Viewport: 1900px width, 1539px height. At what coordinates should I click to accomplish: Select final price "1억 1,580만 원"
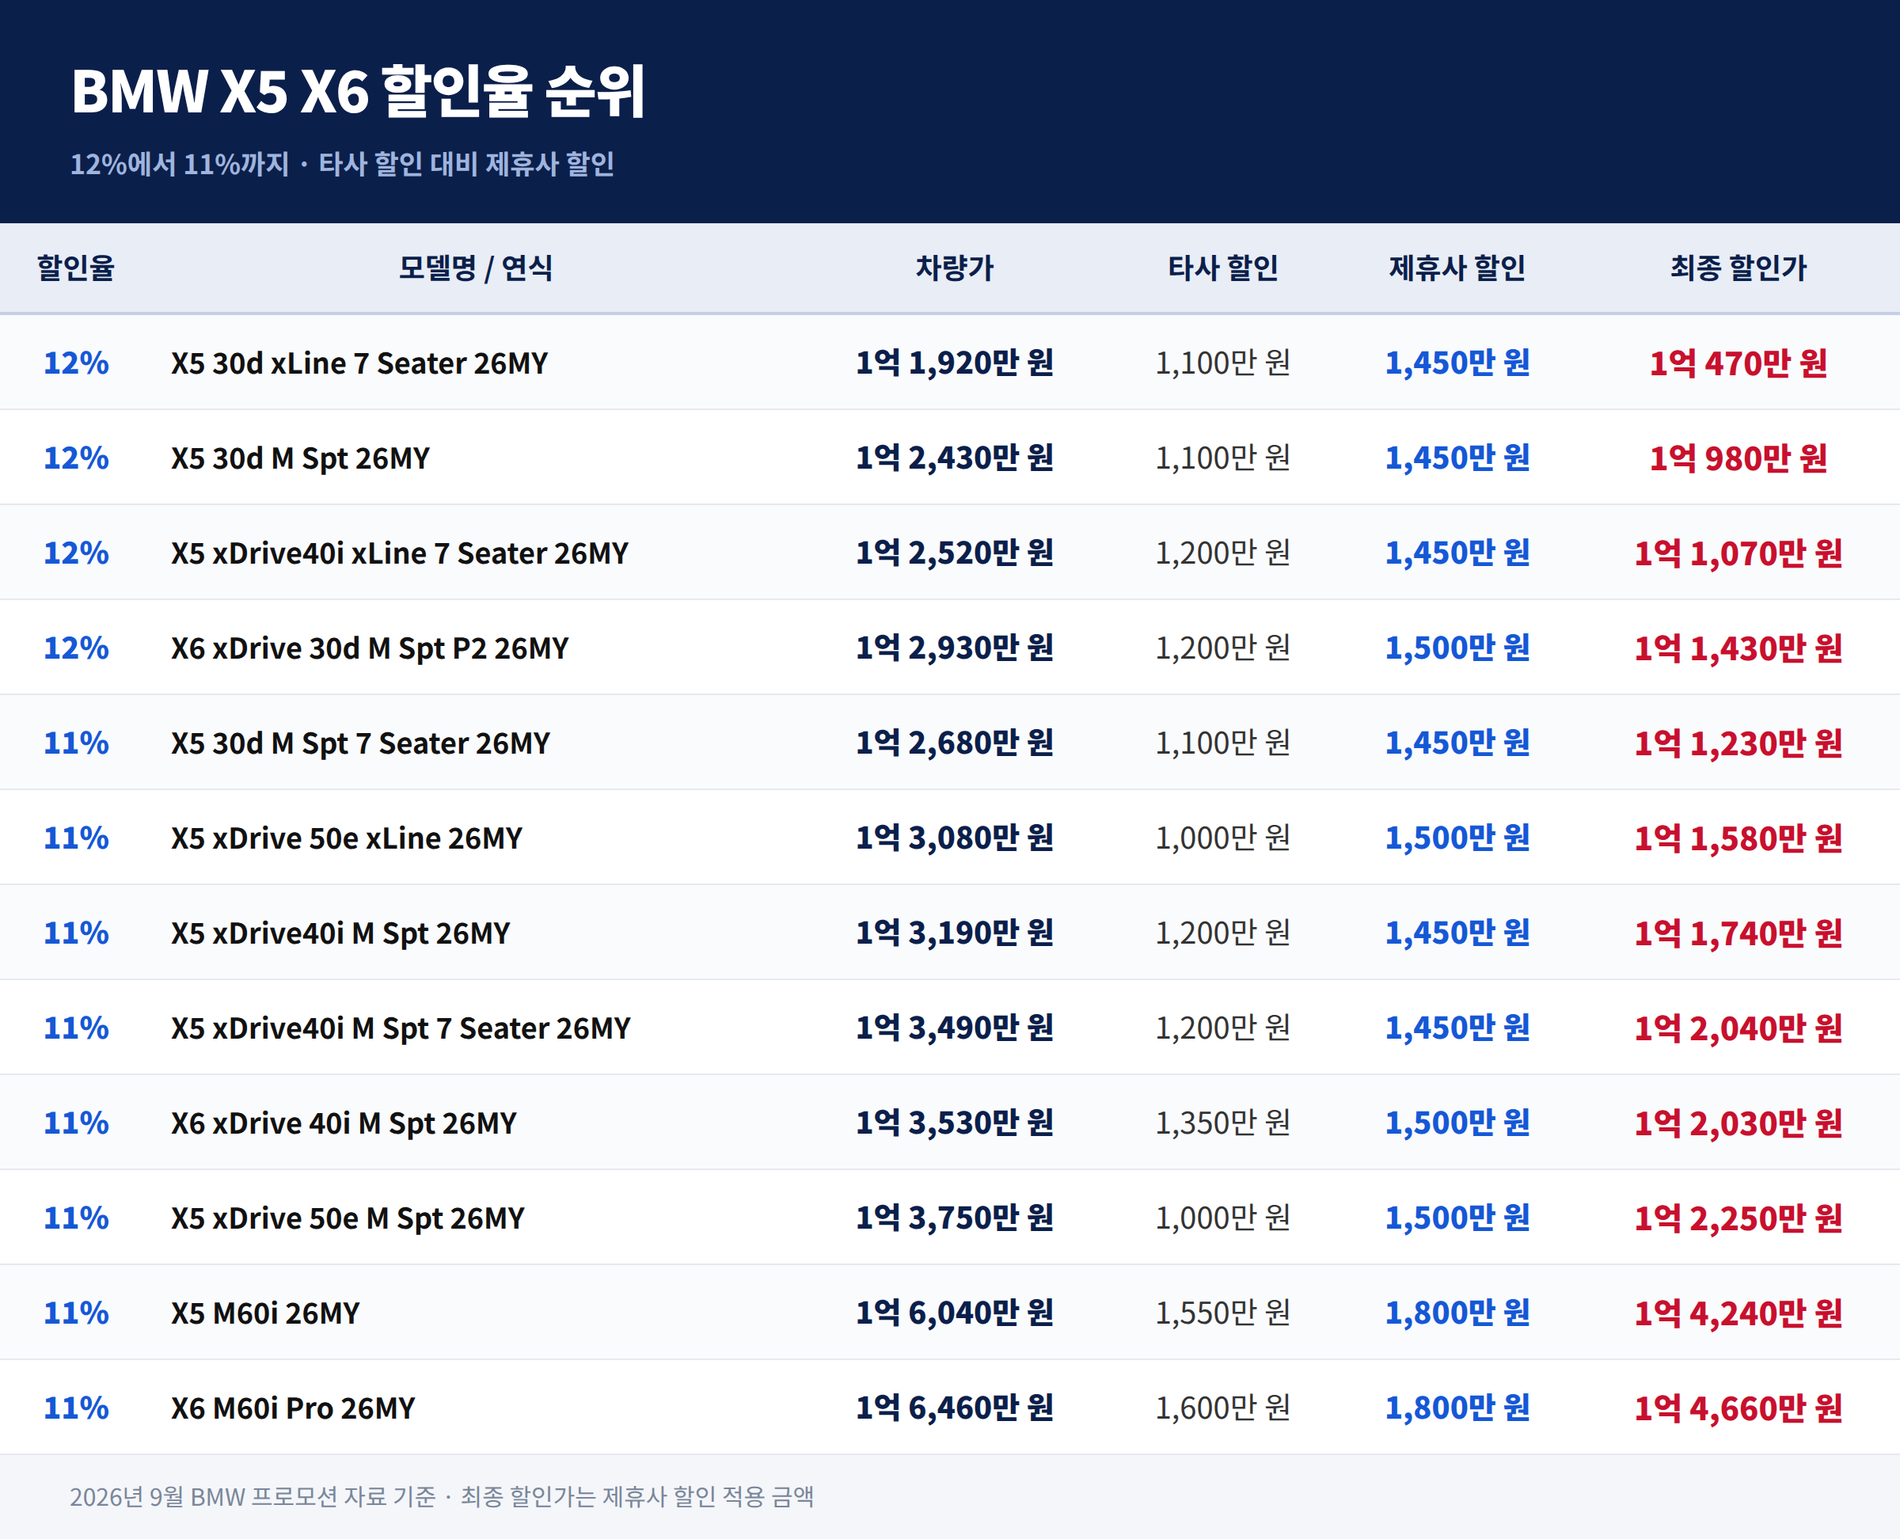pos(1738,838)
